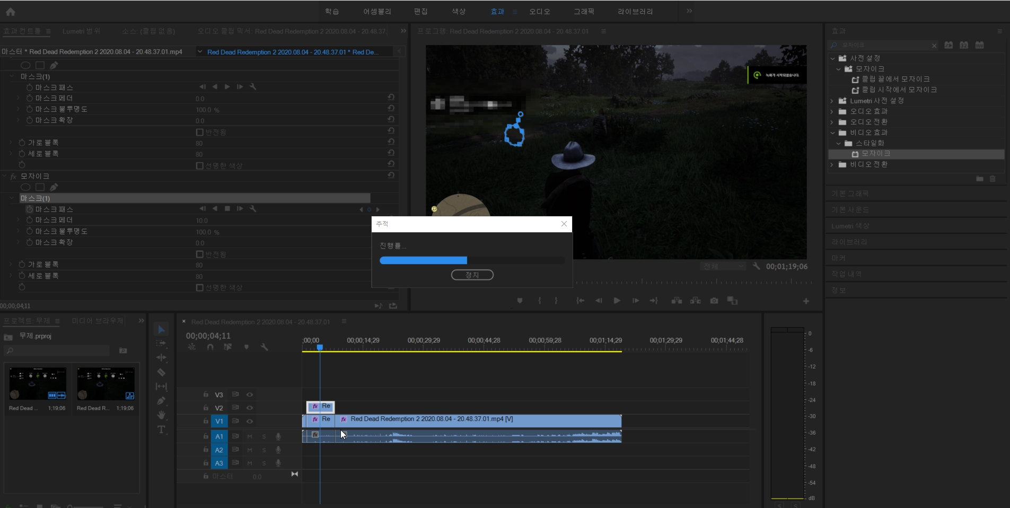
Task: Select the Pen tool in timeline toolbox
Action: click(161, 400)
